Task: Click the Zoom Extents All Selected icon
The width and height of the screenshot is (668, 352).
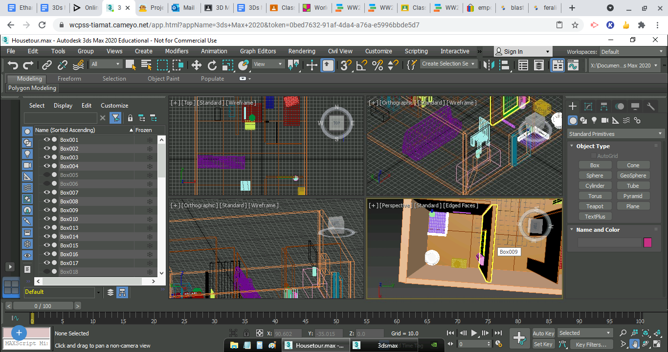Action: coord(658,333)
